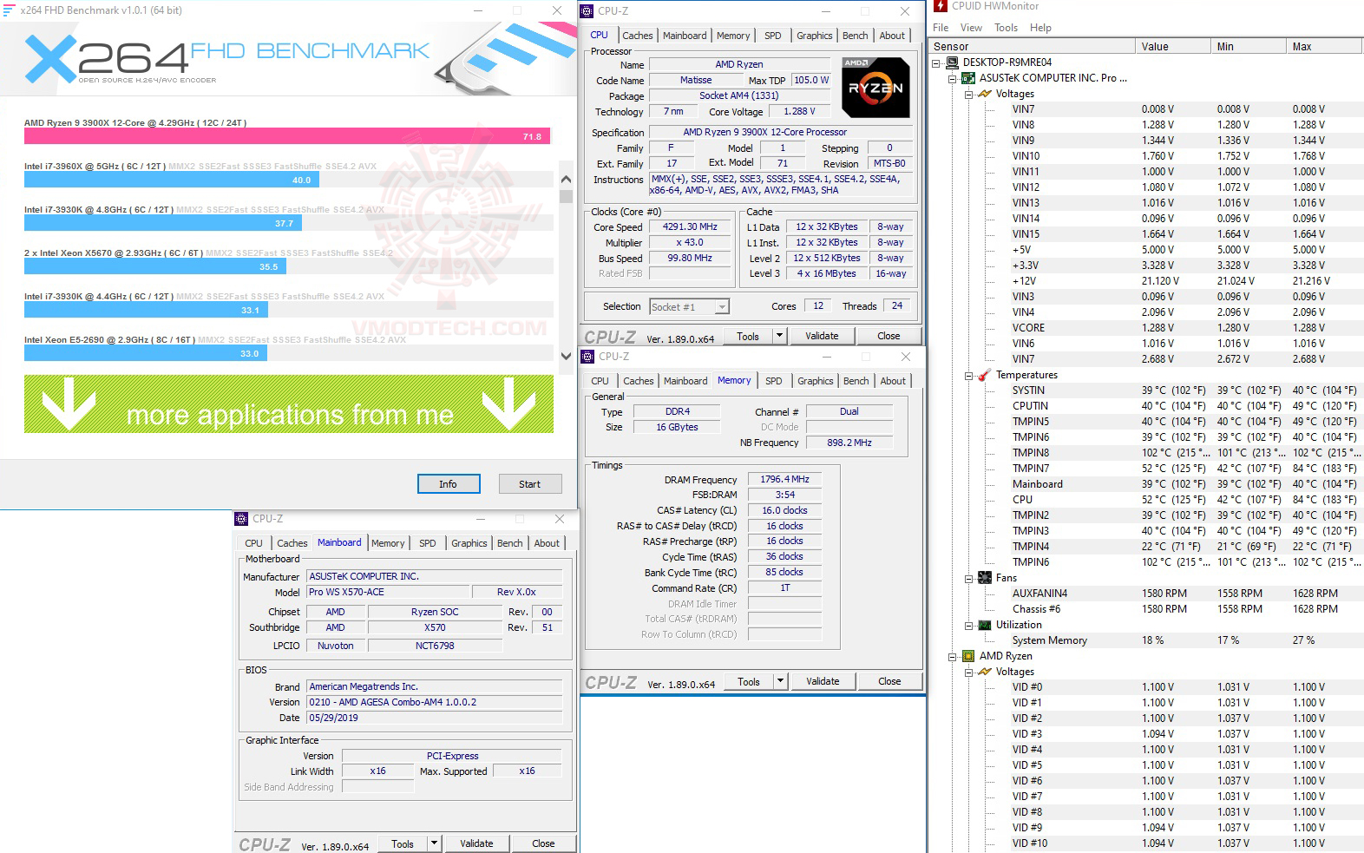The width and height of the screenshot is (1364, 853).
Task: Click the Core Speed value 4291.30 MHz
Action: 690,227
